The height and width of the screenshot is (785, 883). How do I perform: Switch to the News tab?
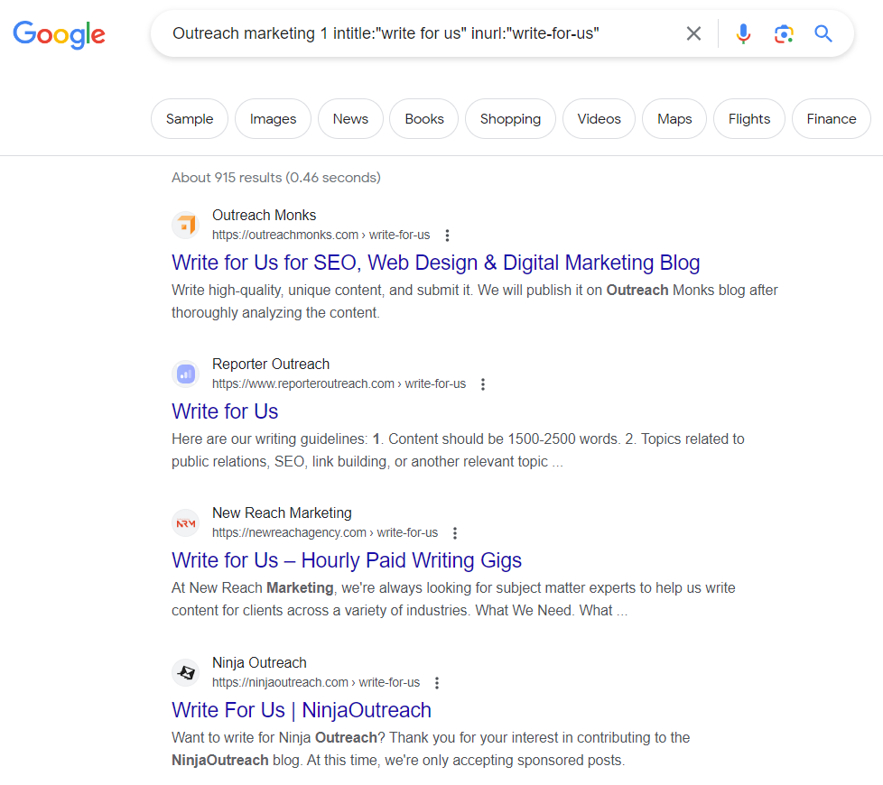pos(350,118)
